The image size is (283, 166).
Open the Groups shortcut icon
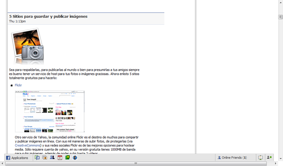point(52,157)
